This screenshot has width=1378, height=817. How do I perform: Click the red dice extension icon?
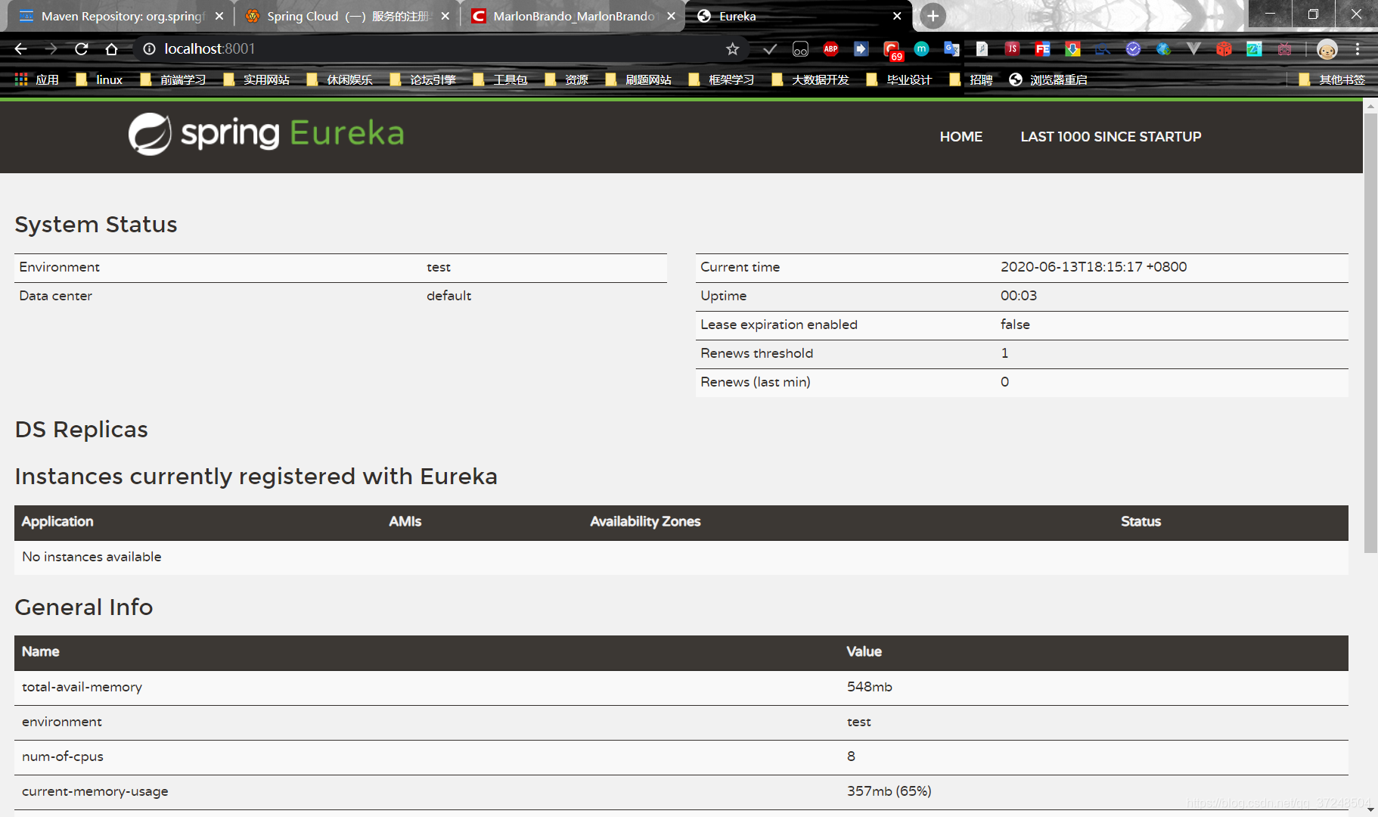1224,49
